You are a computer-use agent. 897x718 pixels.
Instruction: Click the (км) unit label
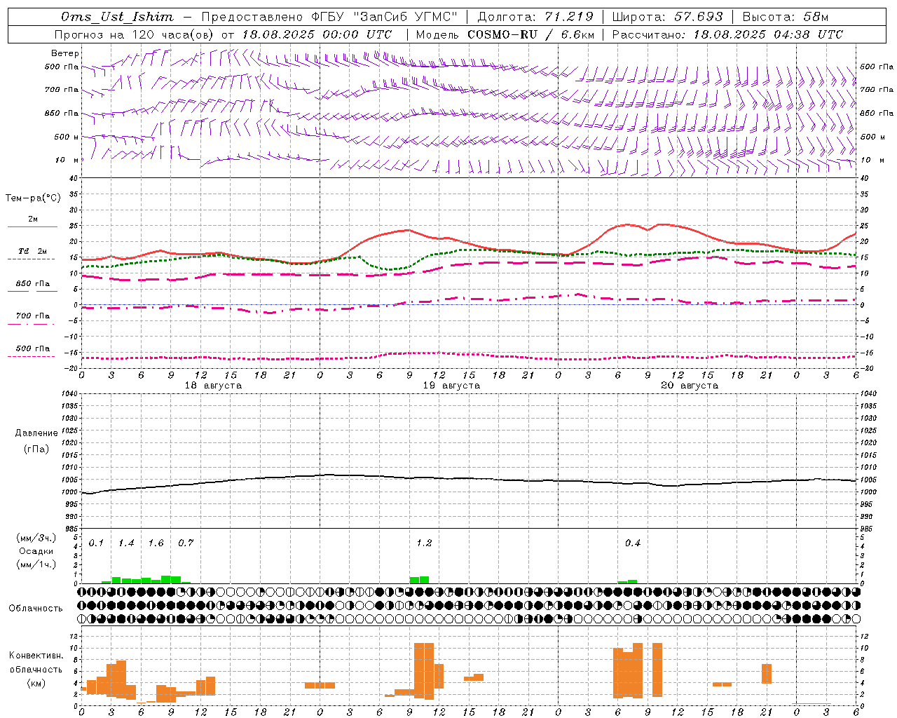36,683
